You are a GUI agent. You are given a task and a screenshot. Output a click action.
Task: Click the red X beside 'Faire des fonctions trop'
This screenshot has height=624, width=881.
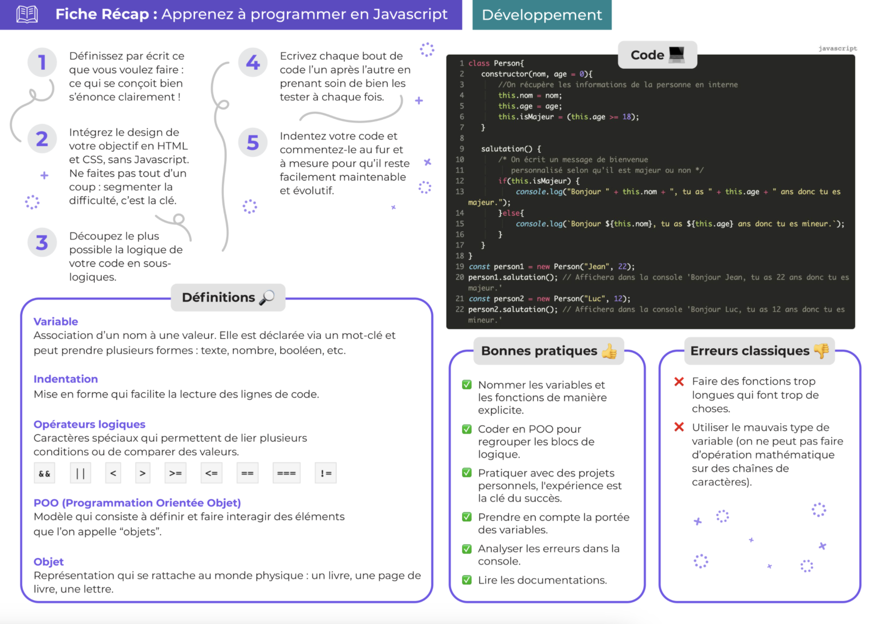679,381
